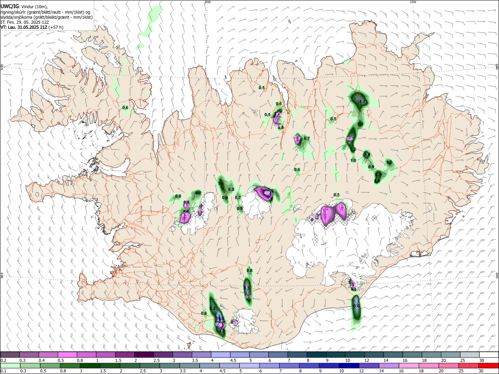Pick the navy blue lower swatch between 10 and 12
This screenshot has width=499, height=374.
click(x=348, y=366)
